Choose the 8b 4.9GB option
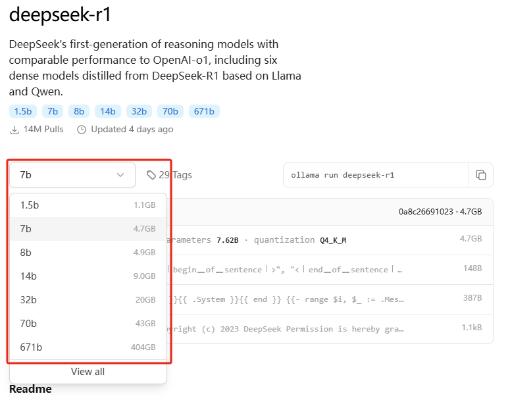 [x=88, y=253]
